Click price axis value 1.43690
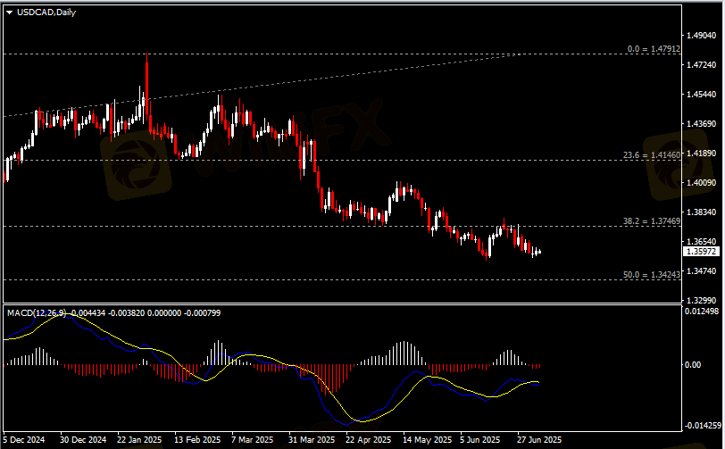 point(701,123)
